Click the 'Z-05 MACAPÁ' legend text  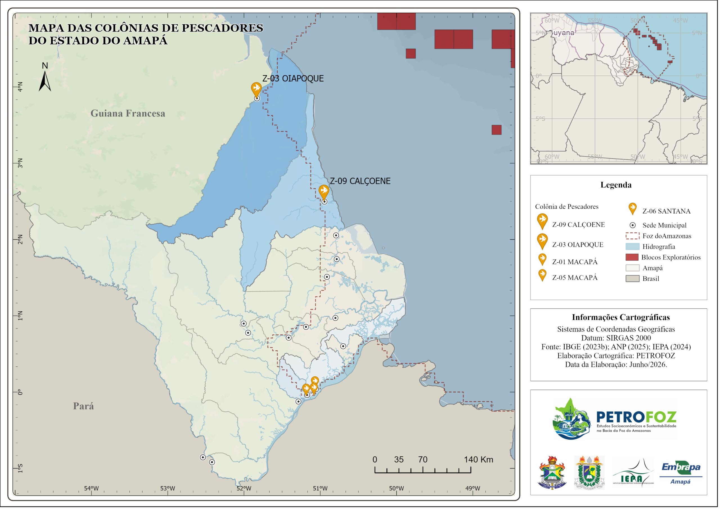point(575,278)
